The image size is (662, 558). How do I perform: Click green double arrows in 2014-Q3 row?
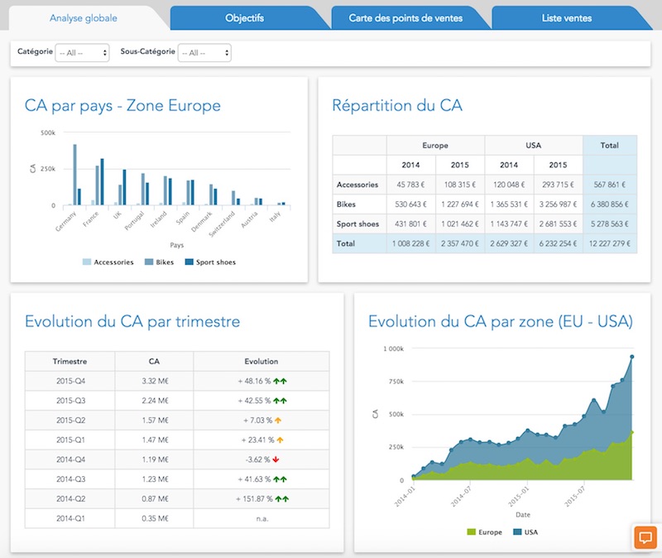[x=280, y=479]
